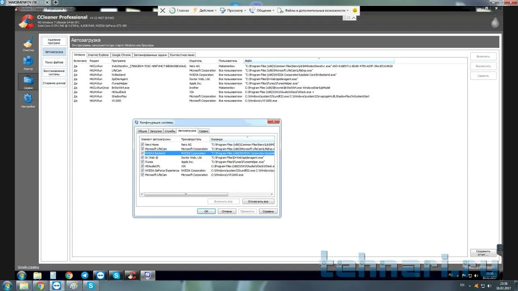Switch to the Службы tab
Image resolution: width=518 pixels, height=291 pixels.
click(170, 131)
